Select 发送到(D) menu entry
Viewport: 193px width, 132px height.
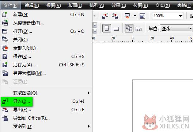coord(46,127)
